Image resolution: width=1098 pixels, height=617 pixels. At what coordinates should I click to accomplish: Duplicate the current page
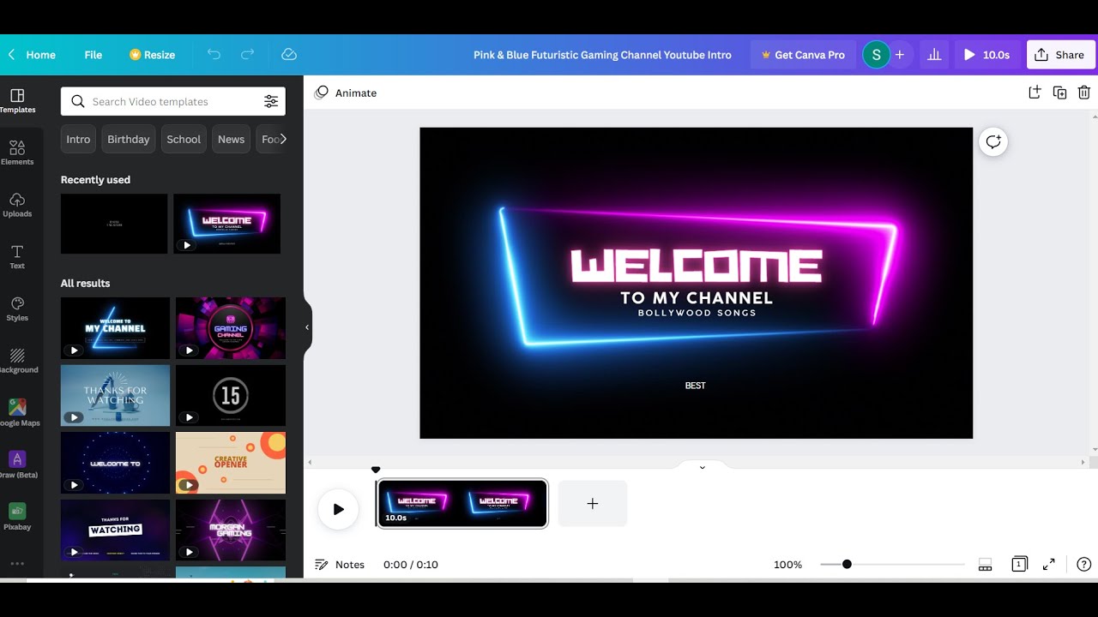[1059, 93]
